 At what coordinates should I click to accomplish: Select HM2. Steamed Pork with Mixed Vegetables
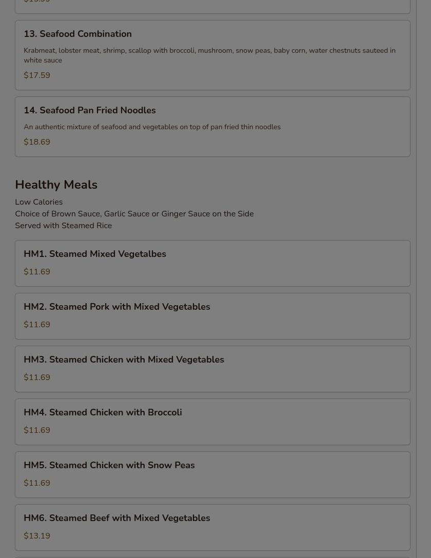(116, 307)
